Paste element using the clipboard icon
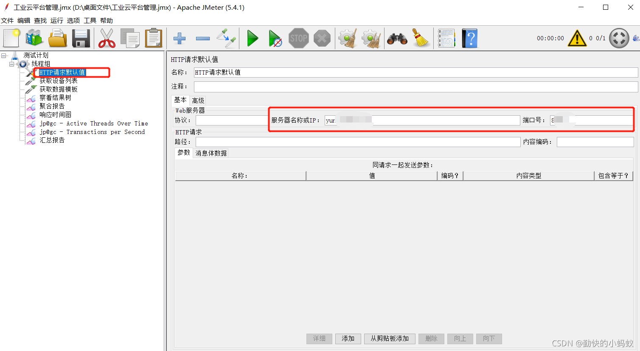The height and width of the screenshot is (351, 640). click(154, 38)
